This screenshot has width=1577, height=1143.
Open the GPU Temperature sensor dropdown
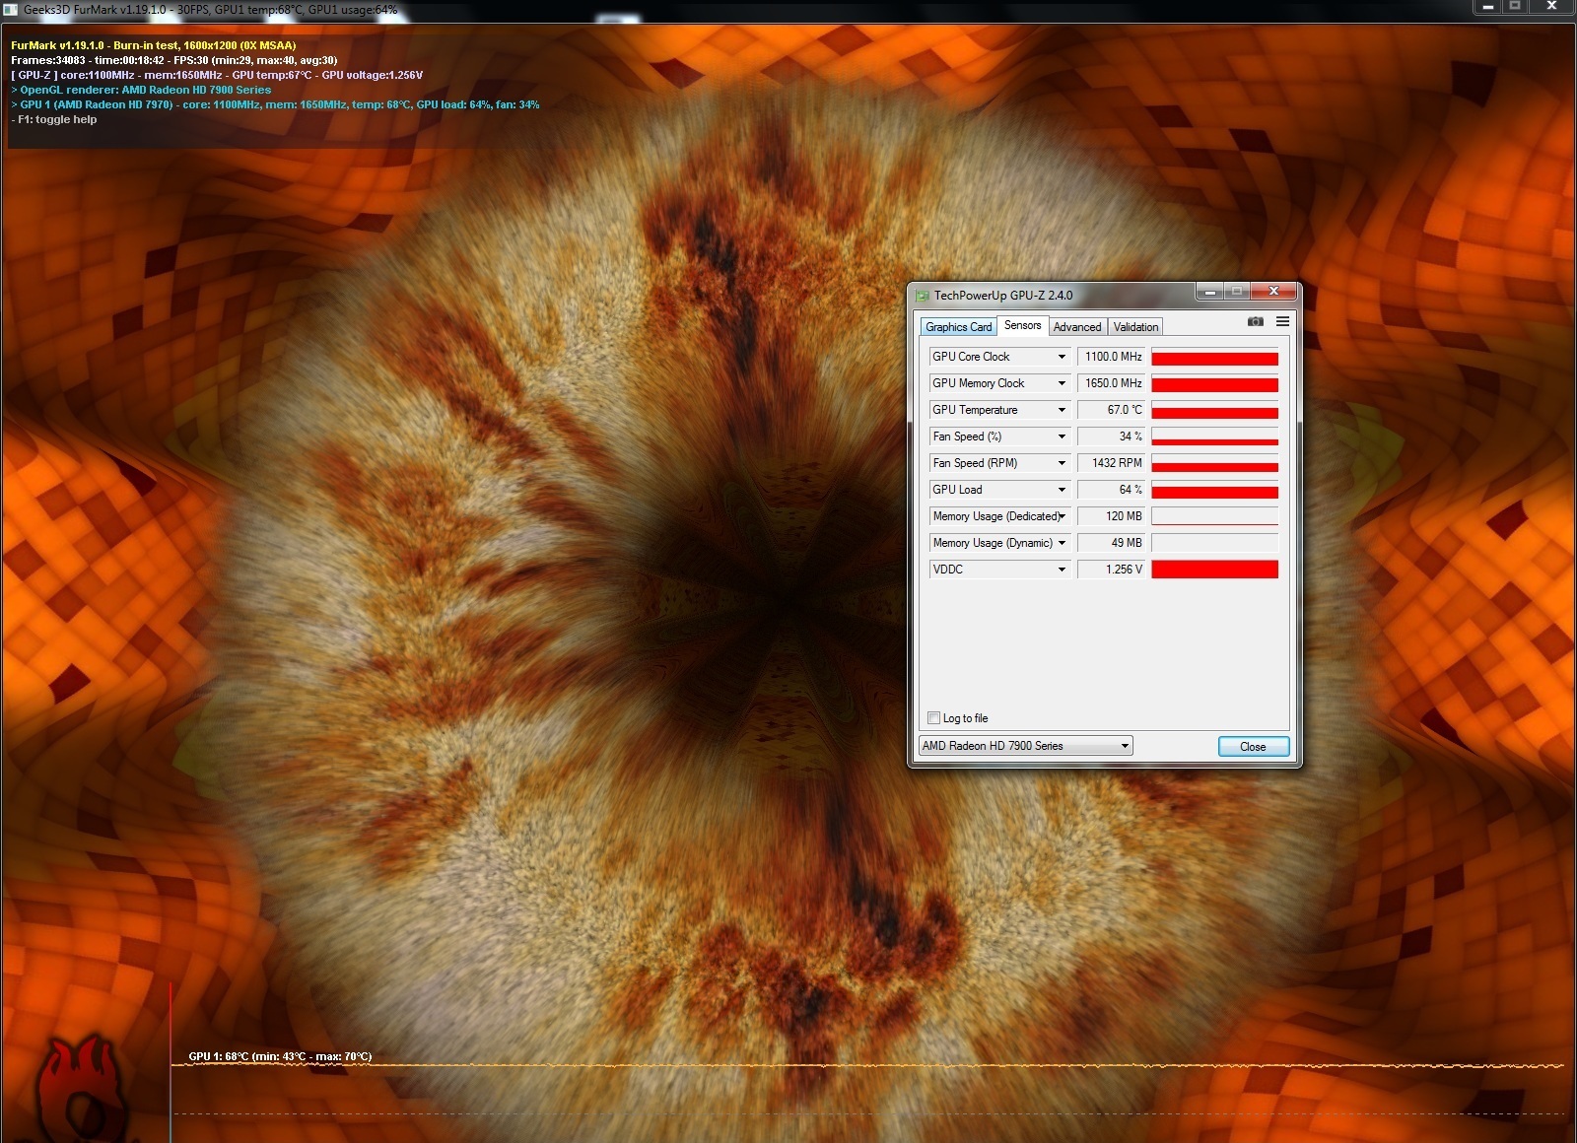coord(1062,410)
